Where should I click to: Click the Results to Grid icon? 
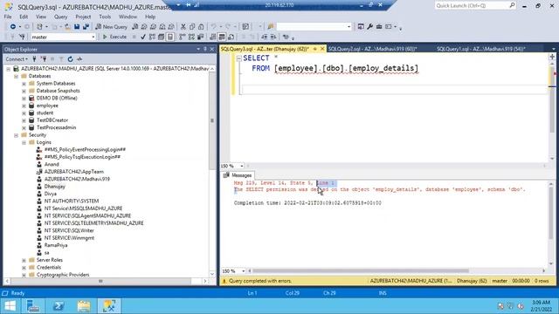click(222, 37)
